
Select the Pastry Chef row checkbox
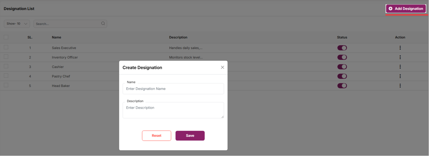click(x=6, y=76)
